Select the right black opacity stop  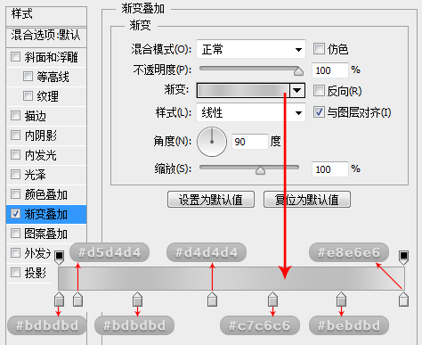[x=403, y=258]
